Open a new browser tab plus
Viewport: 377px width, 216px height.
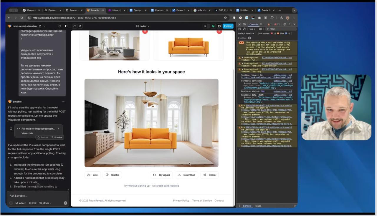280,10
